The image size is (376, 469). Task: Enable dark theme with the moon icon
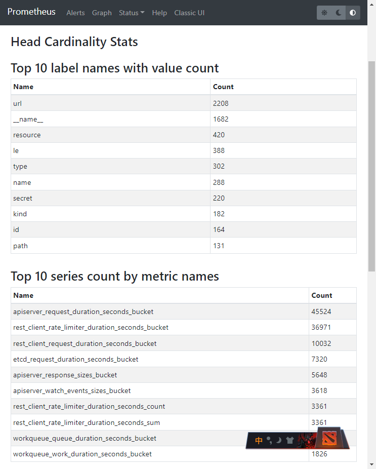(339, 13)
